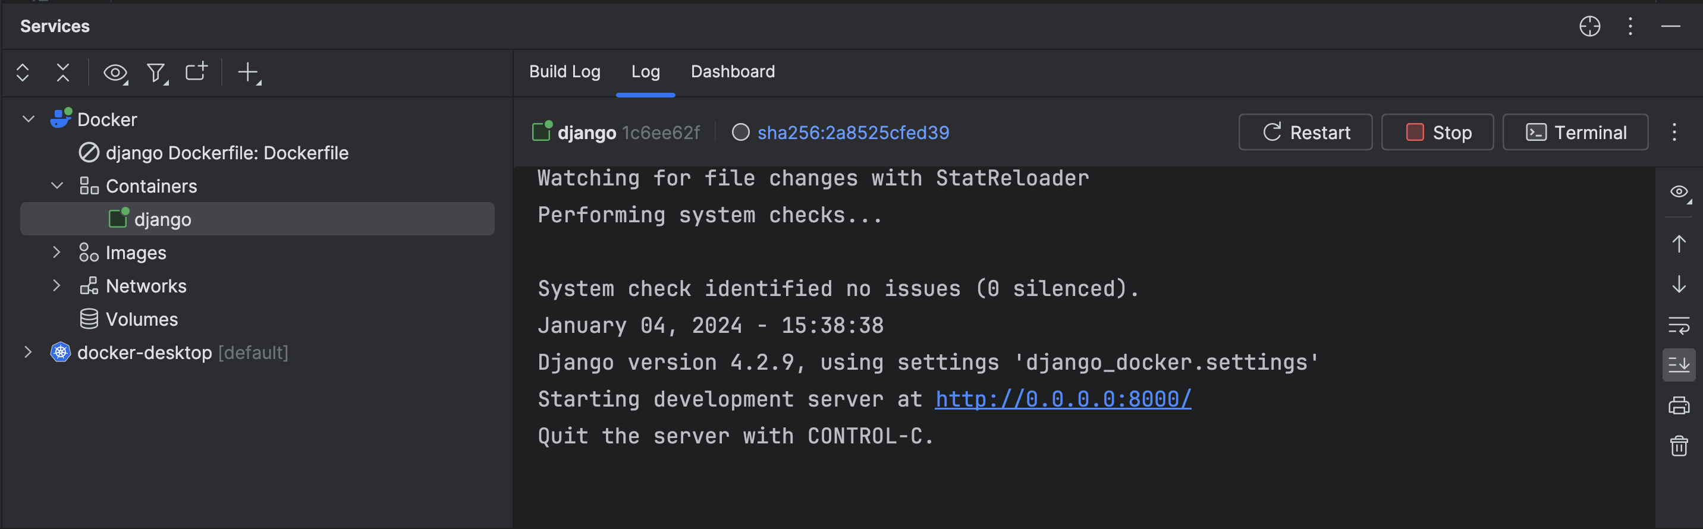Toggle soft-wrap in the log panel
This screenshot has height=529, width=1703.
tap(1678, 325)
